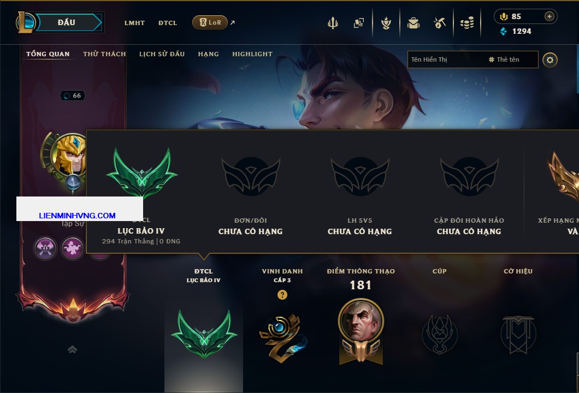The width and height of the screenshot is (579, 393).
Task: Click the Vinh Danh question mark icon
Action: 282,294
